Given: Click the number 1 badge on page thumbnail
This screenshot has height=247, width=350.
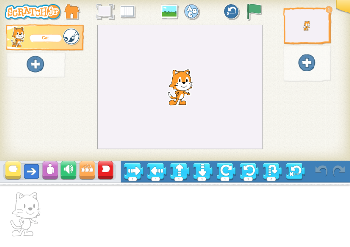Looking at the screenshot, I should click(x=329, y=10).
